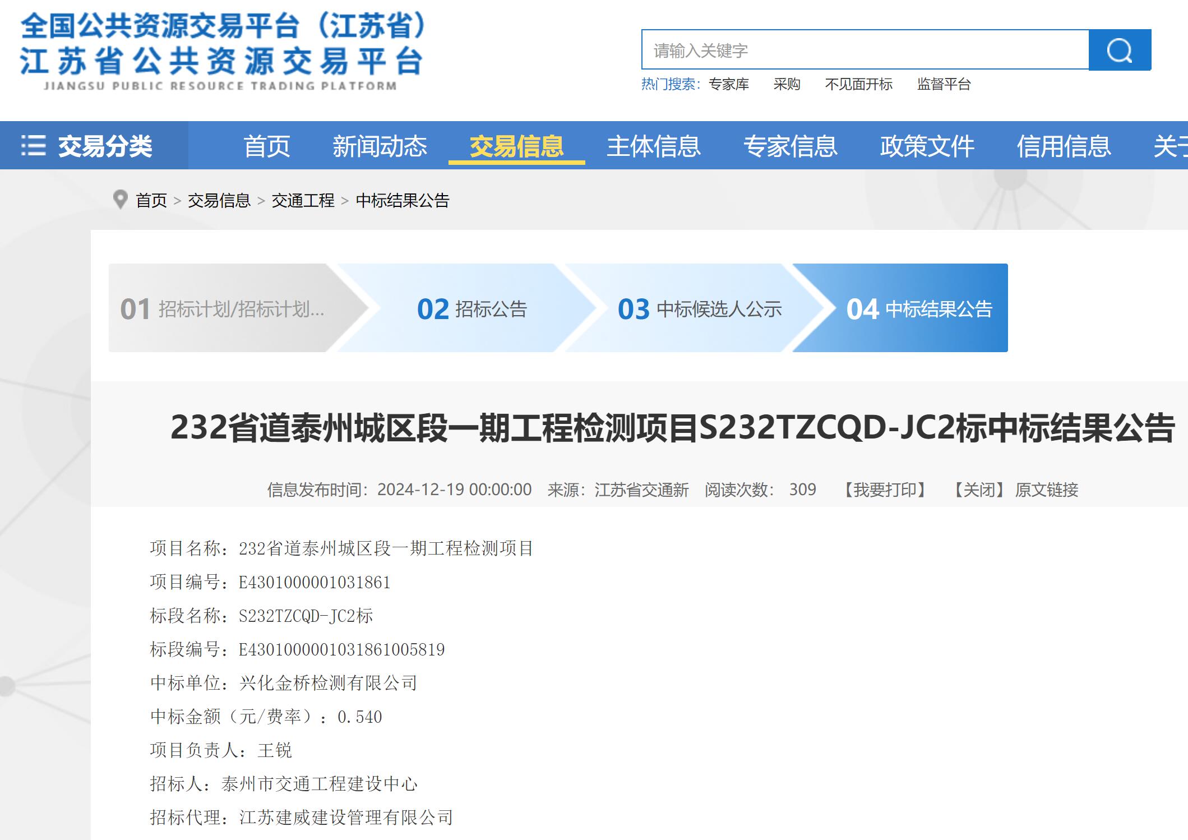Select step 02 招标公告 tab
This screenshot has height=840, width=1188.
point(471,308)
